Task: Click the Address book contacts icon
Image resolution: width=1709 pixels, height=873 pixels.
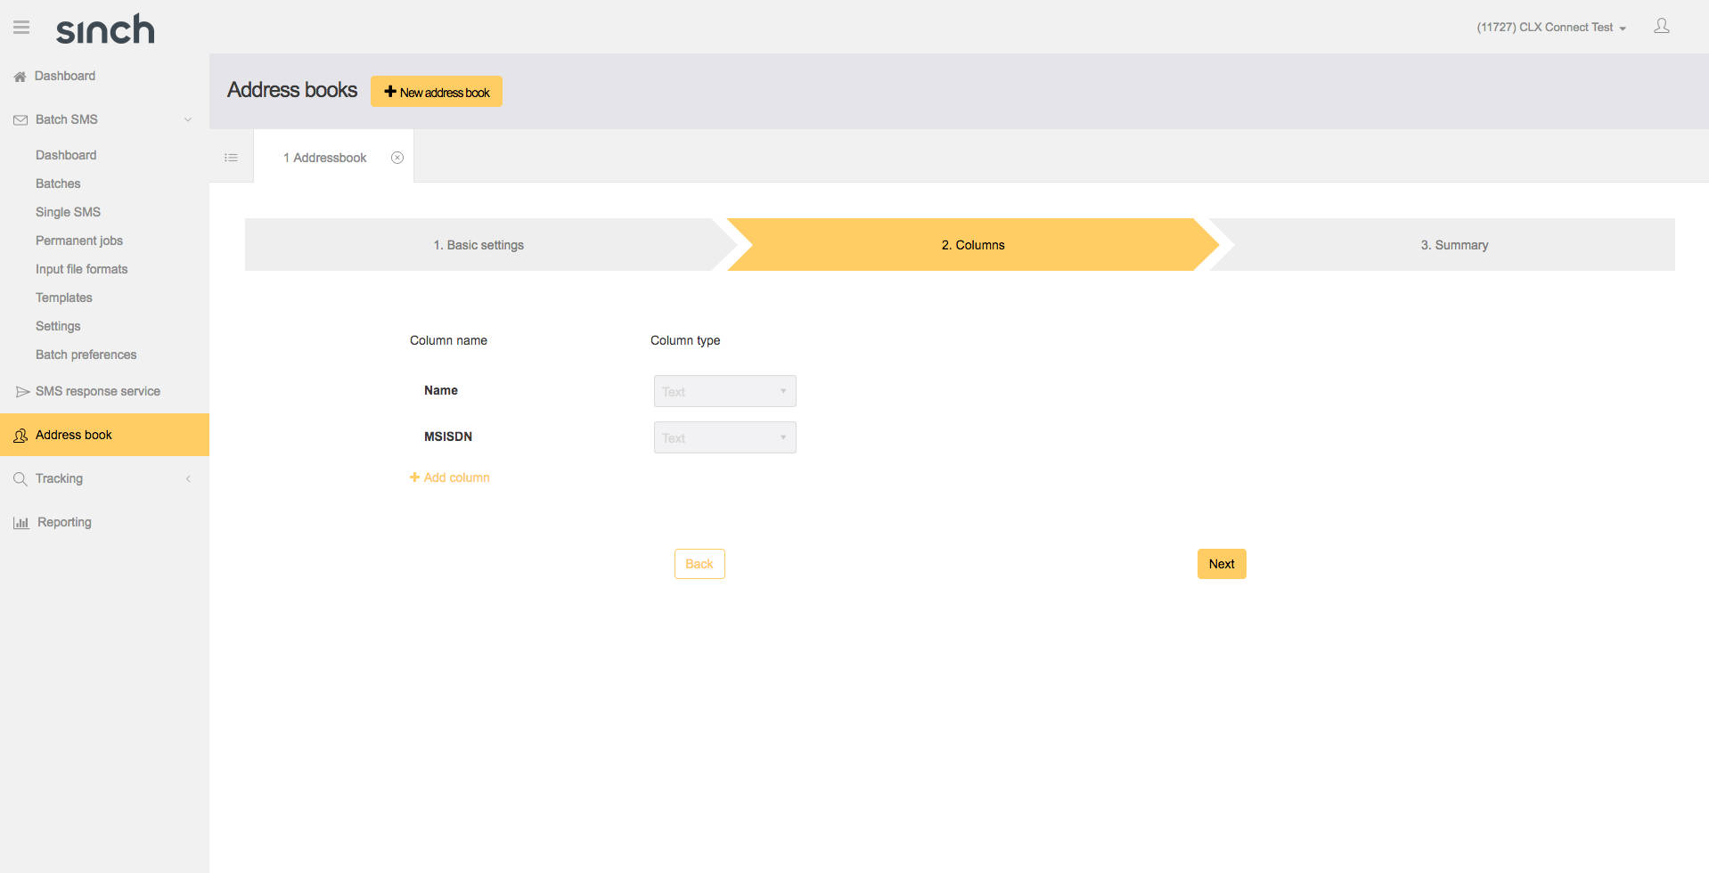Action: [x=20, y=435]
